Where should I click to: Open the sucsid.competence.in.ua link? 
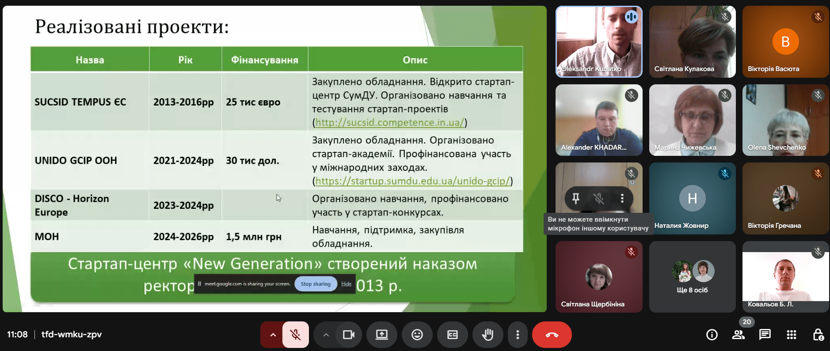coord(389,122)
